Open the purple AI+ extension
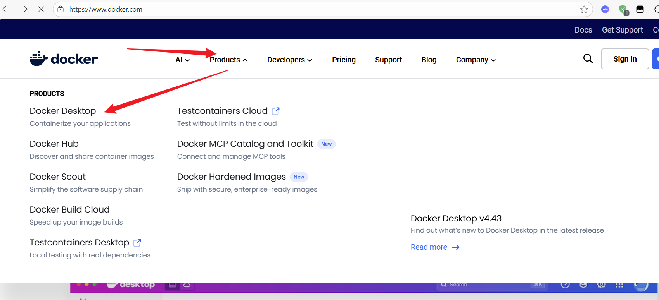659x300 pixels. (x=605, y=9)
